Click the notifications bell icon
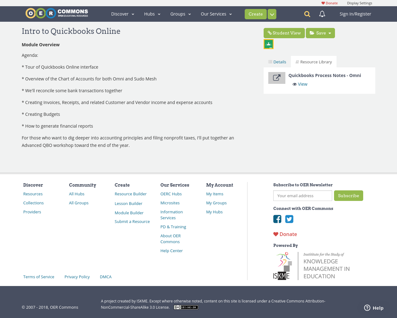This screenshot has width=397, height=318. [321, 14]
